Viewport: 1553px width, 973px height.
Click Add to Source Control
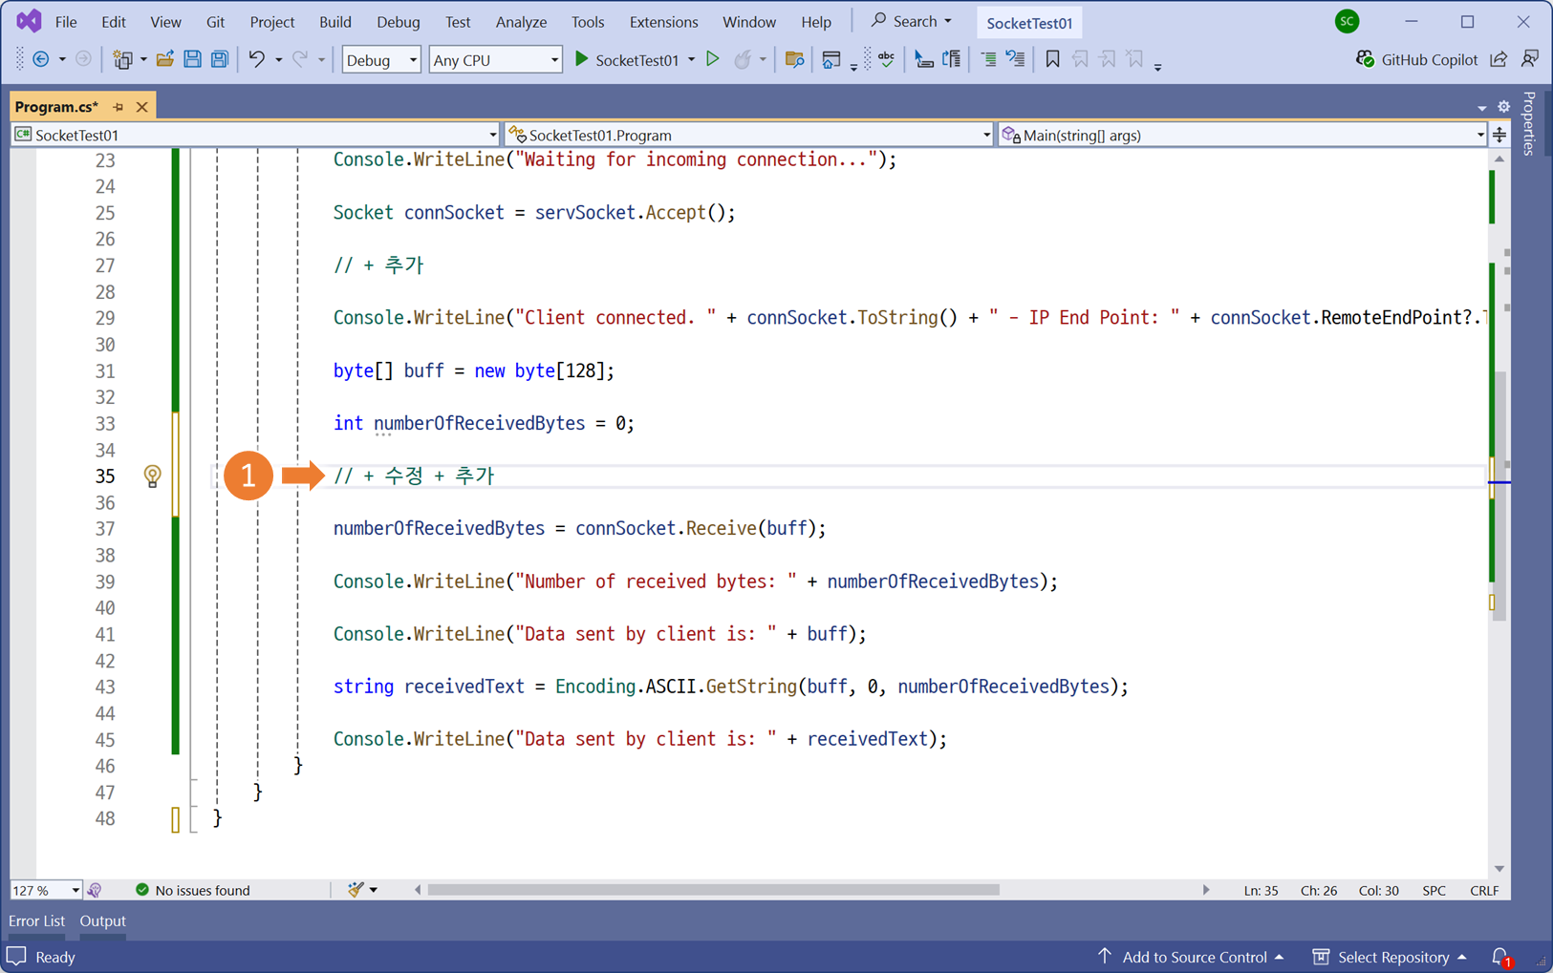point(1190,957)
